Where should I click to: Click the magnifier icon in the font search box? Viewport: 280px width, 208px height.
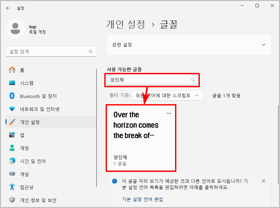pos(194,80)
